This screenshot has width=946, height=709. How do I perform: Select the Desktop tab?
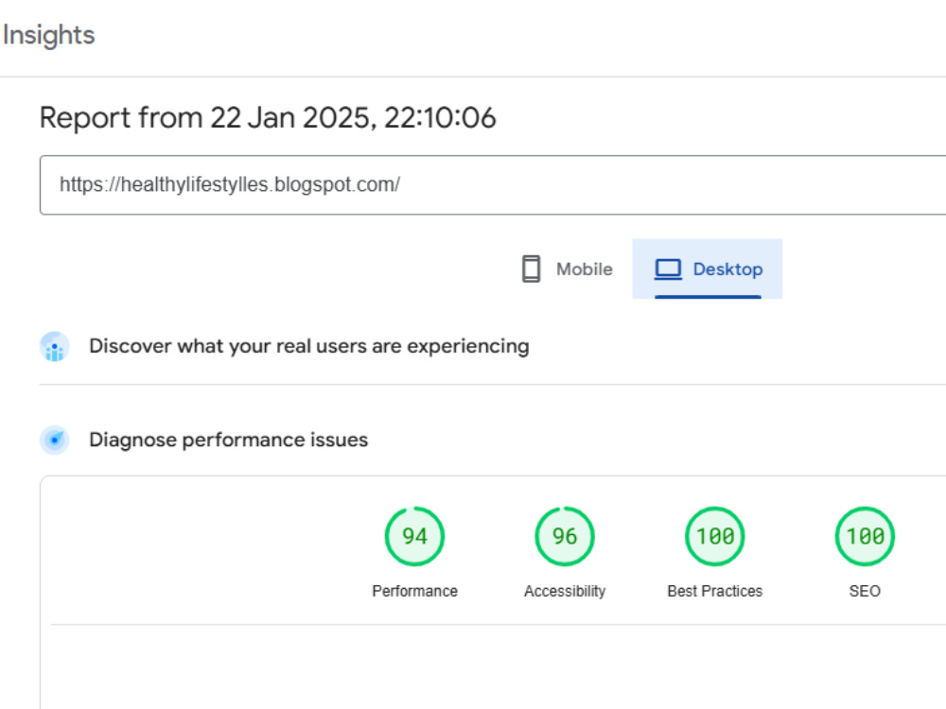coord(708,268)
